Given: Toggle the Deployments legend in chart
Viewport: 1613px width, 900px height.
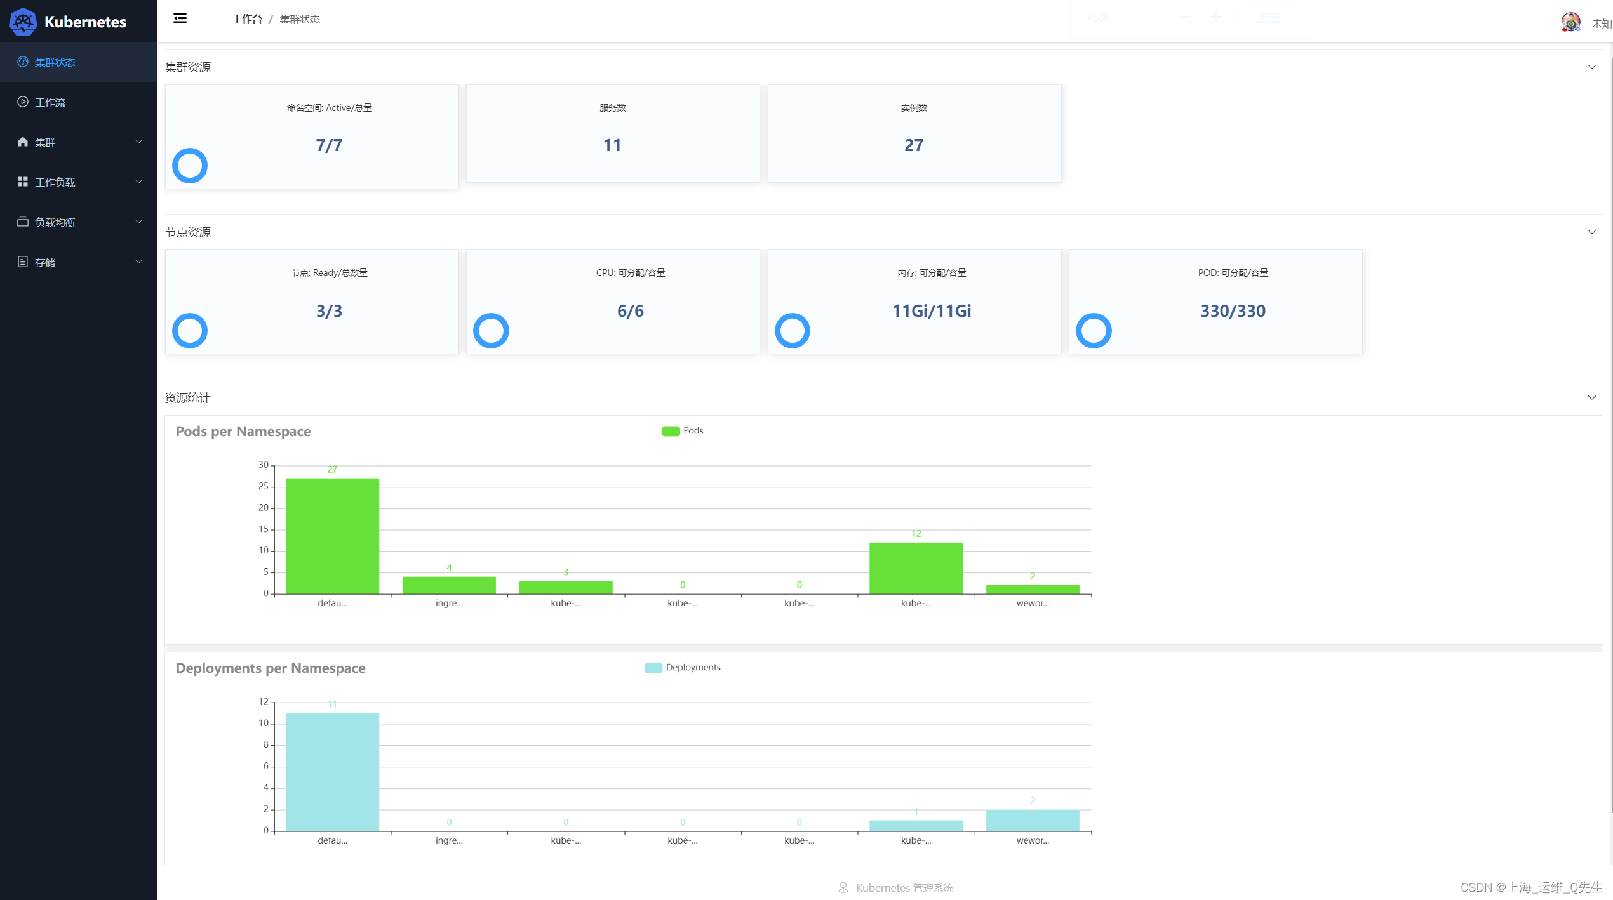Looking at the screenshot, I should (653, 668).
